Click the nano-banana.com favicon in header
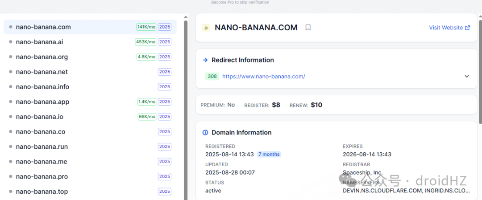The width and height of the screenshot is (482, 200). click(206, 28)
